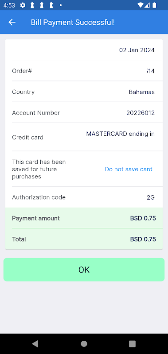Image resolution: width=168 pixels, height=354 pixels.
Task: Tap the Payment amount BSD 0.75 row
Action: 84,218
